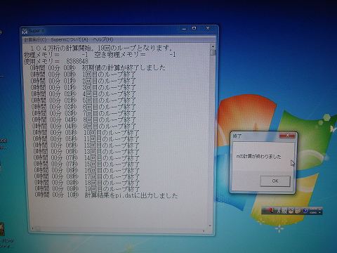Click the Super π title bar icon
Viewport: 337px width, 253px height.
[x=25, y=31]
